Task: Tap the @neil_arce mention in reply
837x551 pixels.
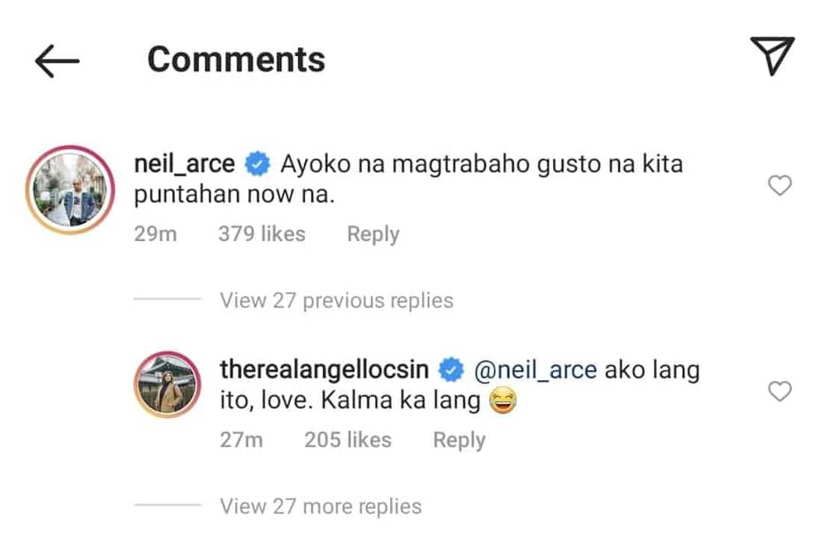Action: point(536,370)
